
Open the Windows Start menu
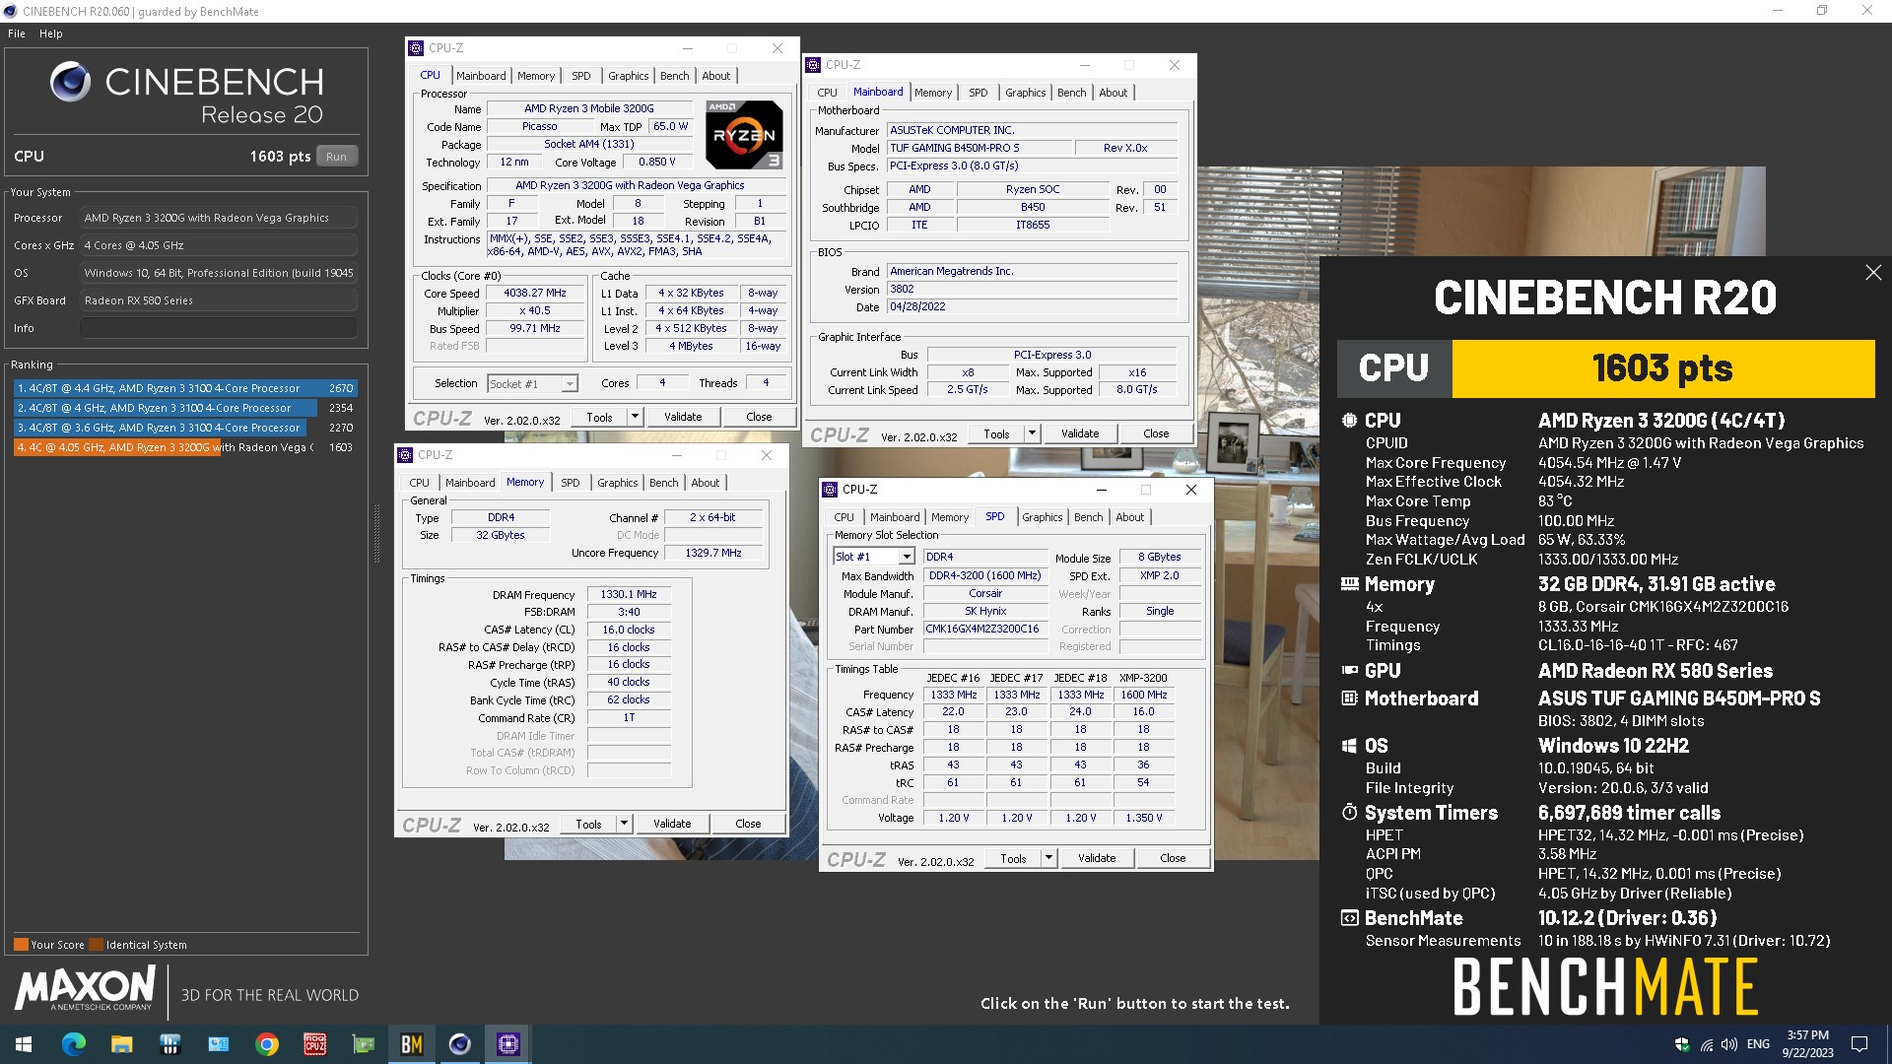click(24, 1044)
